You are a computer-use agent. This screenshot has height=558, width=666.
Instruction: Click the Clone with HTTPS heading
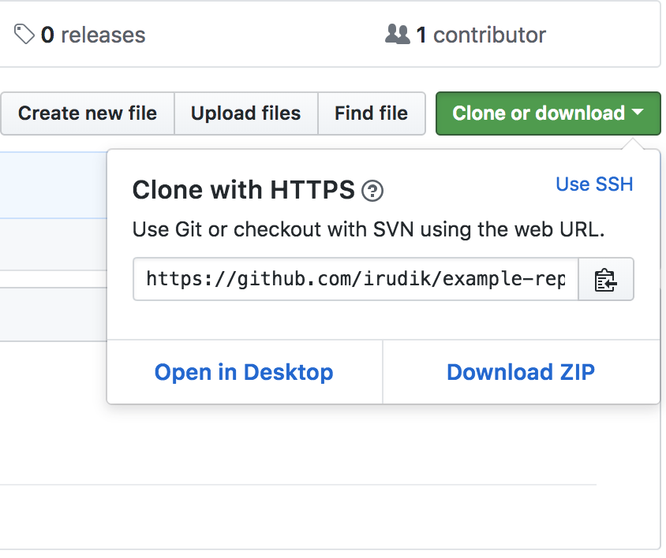point(243,190)
